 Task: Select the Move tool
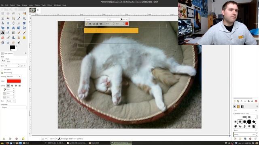tap(8, 23)
